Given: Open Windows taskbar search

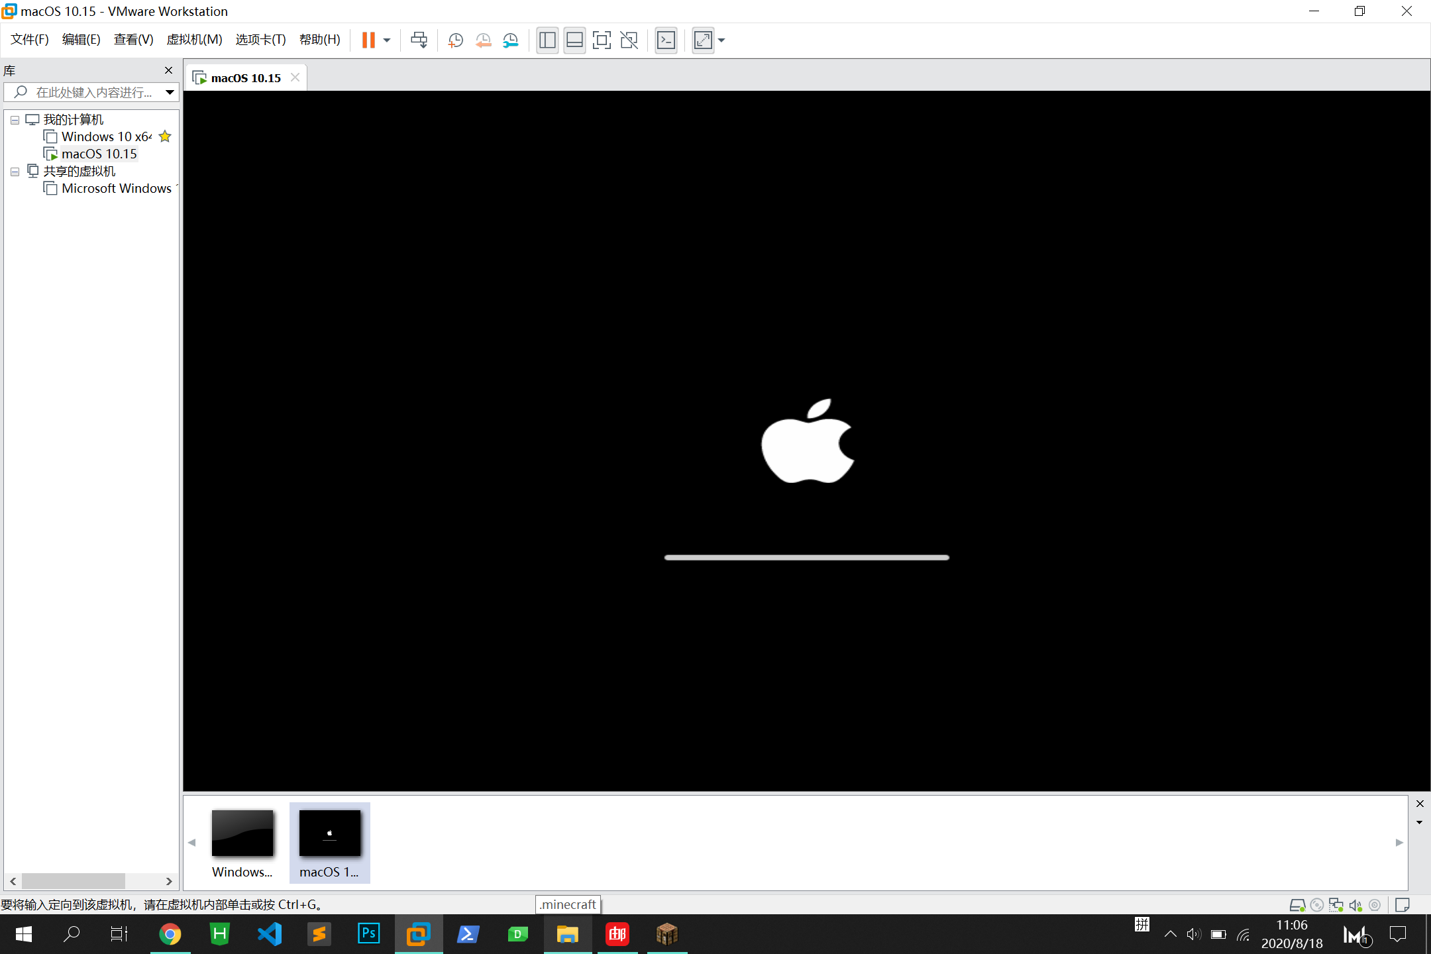Looking at the screenshot, I should (x=72, y=934).
